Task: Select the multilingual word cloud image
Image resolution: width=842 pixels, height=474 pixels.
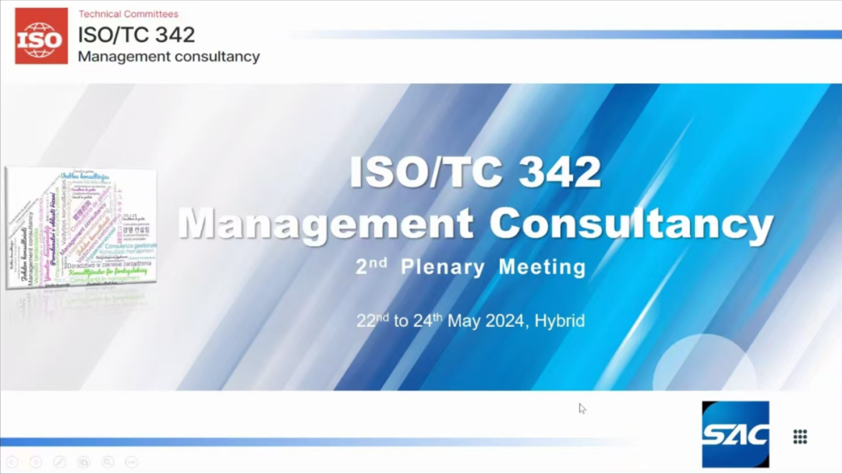Action: (81, 227)
